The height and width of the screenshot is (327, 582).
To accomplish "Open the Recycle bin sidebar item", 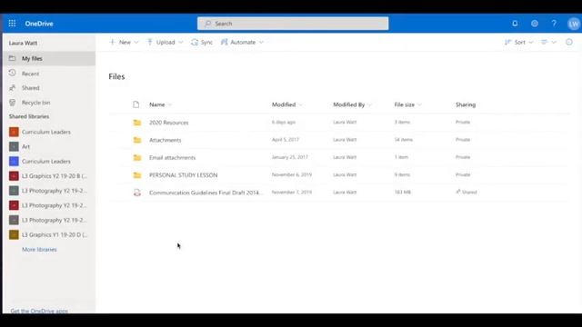I will [49, 103].
